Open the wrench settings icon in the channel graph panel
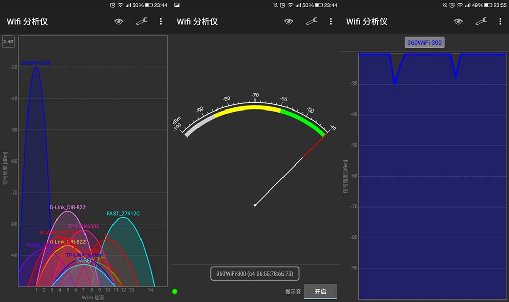Screen dimensions: 509x302 pos(142,21)
